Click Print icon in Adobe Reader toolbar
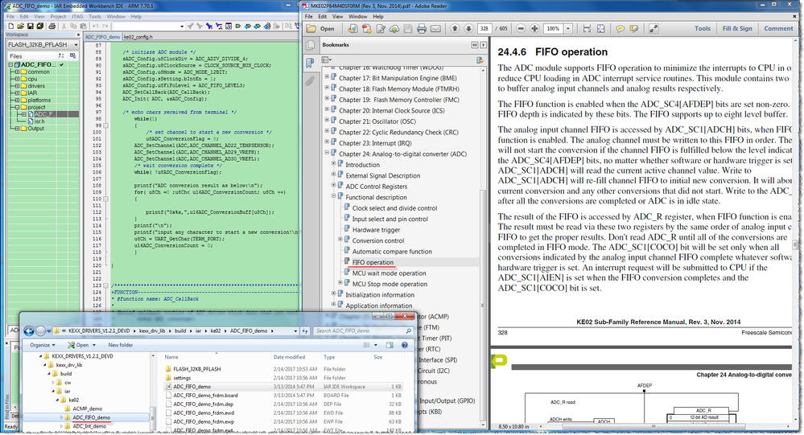This screenshot has width=804, height=435. (422, 29)
